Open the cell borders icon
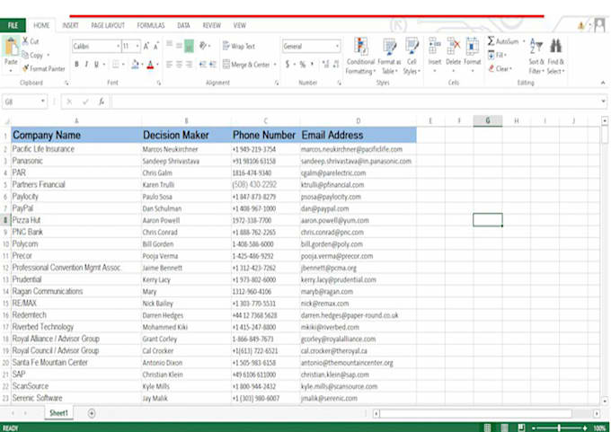 click(115, 65)
